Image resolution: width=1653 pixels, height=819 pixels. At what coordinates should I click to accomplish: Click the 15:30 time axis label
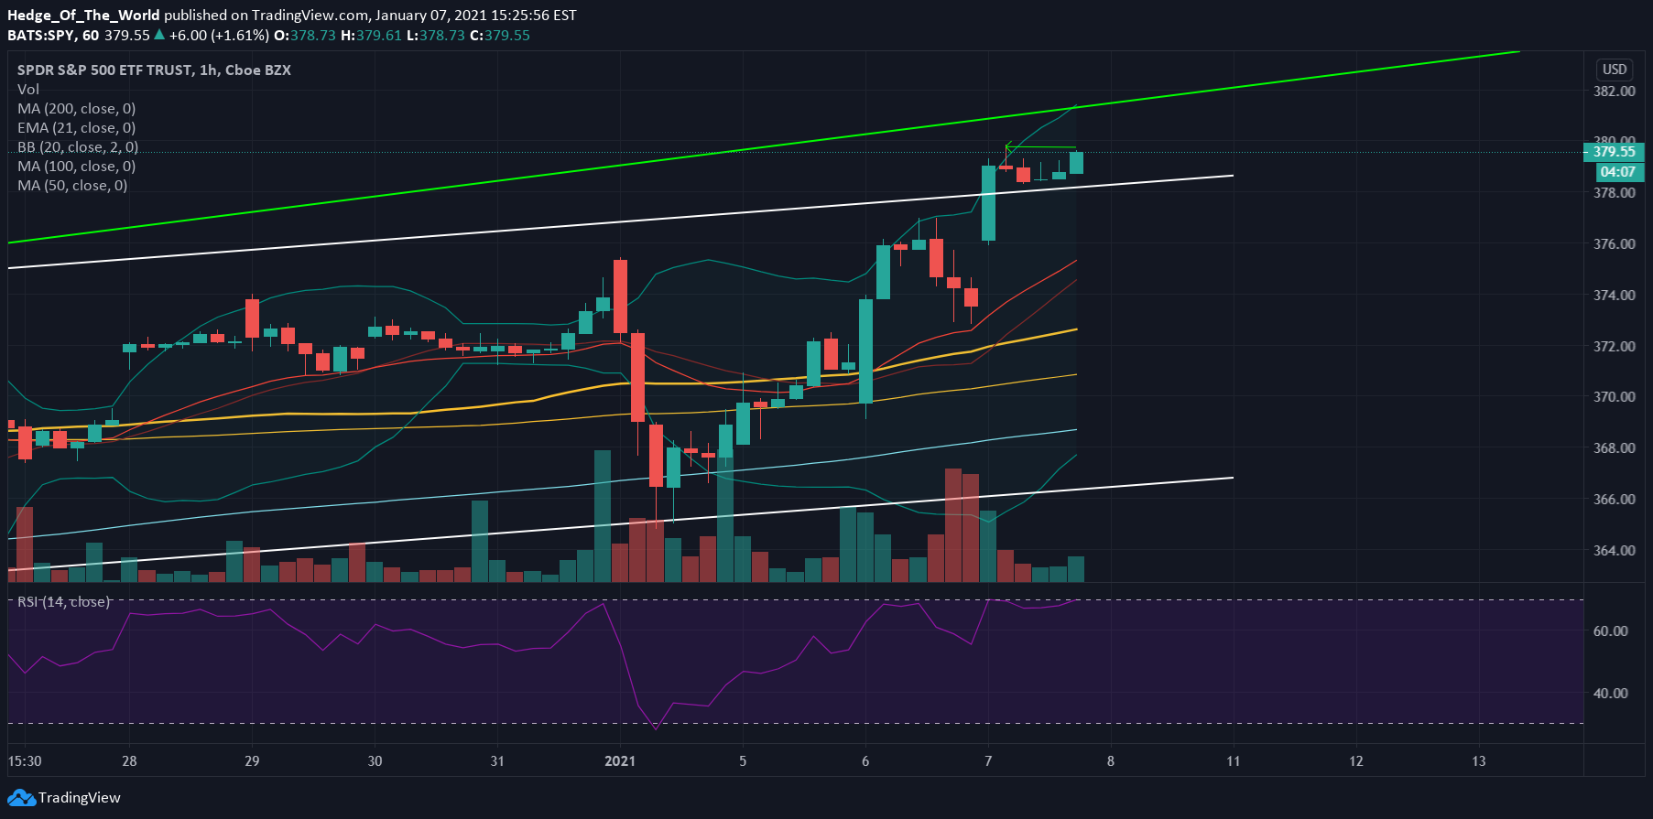25,761
